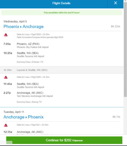
Task: Click the Delta logo for flight 5826
Action: pyautogui.click(x=6, y=35)
